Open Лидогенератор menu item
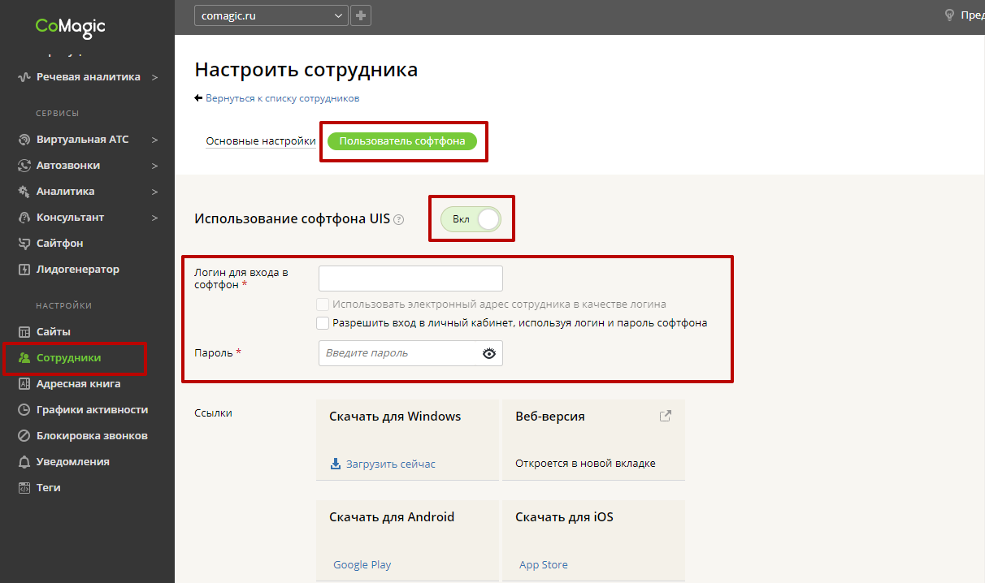The image size is (985, 583). (x=78, y=270)
